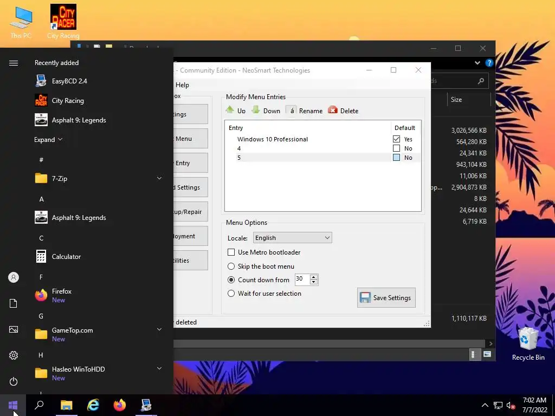
Task: Open Add New Entry sidebar button
Action: (x=190, y=162)
